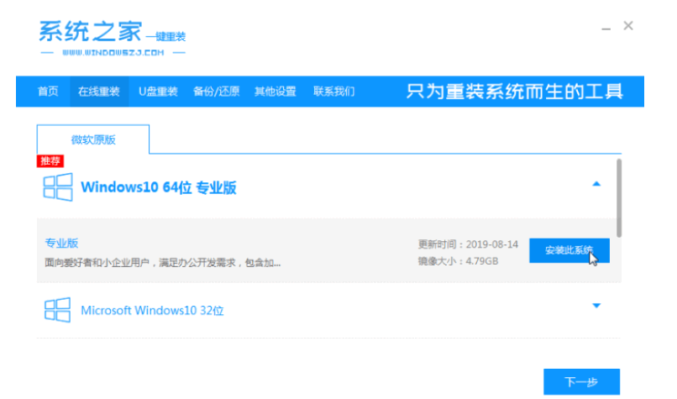Open the 首页 menu tab
677x399 pixels.
48,92
